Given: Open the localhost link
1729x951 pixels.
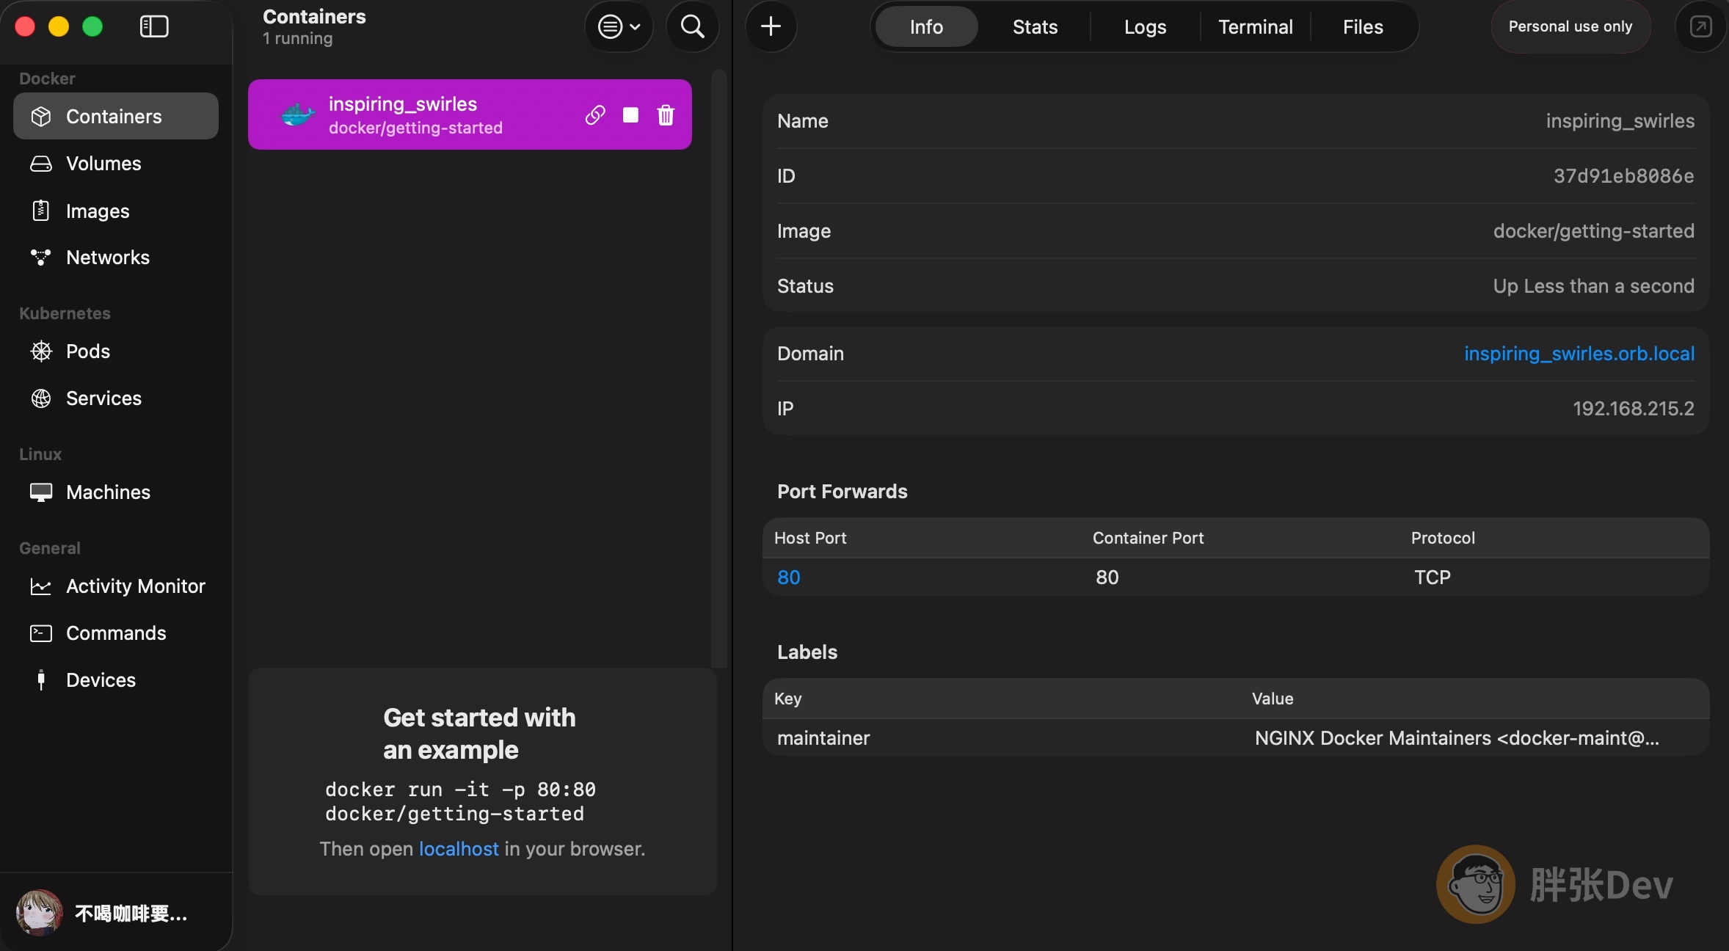Looking at the screenshot, I should [x=459, y=849].
